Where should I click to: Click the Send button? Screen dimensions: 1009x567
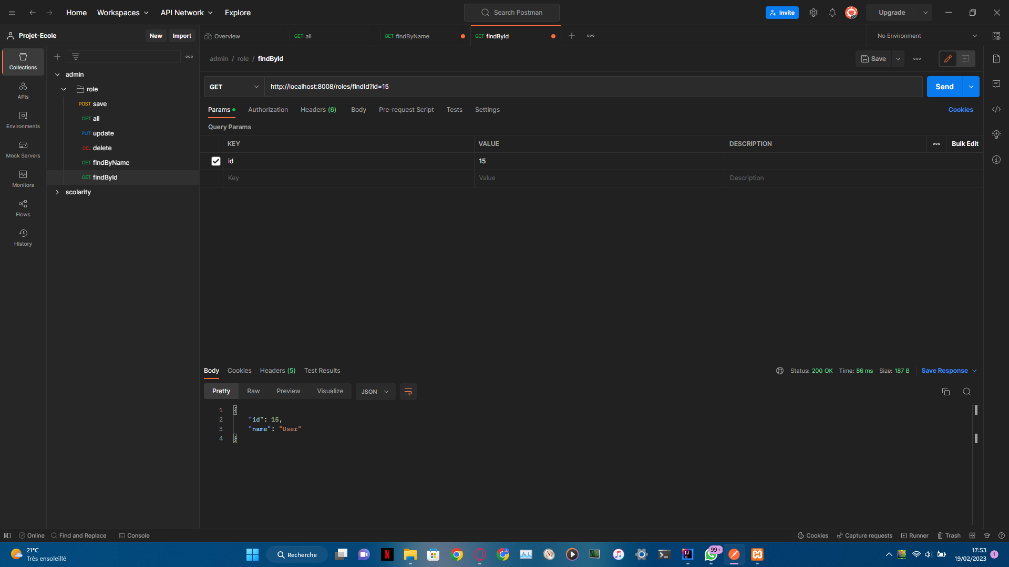(x=944, y=87)
